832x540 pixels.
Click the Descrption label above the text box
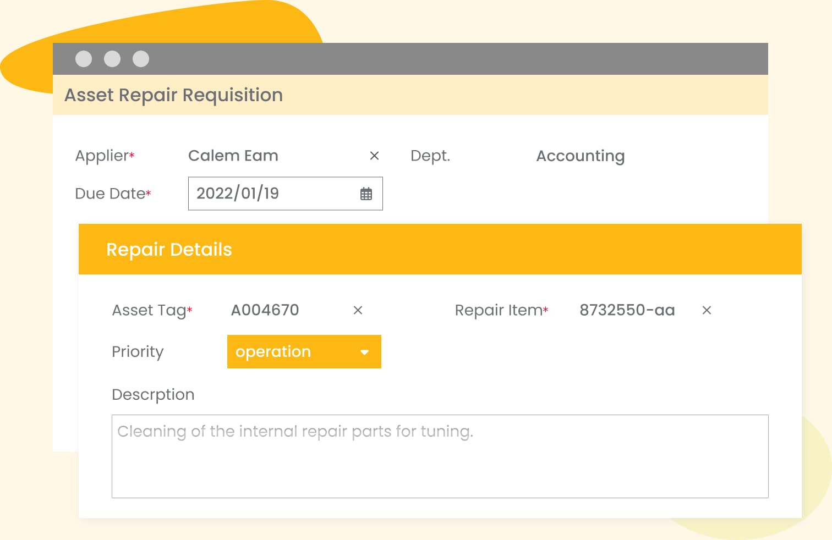(x=153, y=395)
